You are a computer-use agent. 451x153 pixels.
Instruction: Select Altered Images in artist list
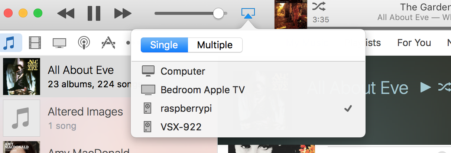108,117
